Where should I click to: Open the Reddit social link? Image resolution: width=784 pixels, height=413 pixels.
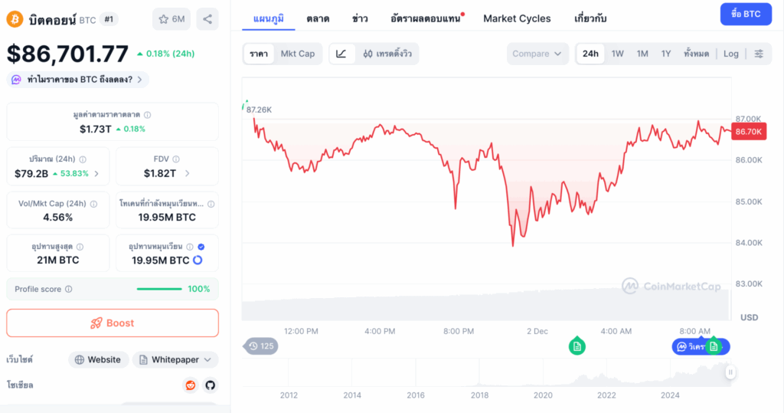pyautogui.click(x=190, y=385)
